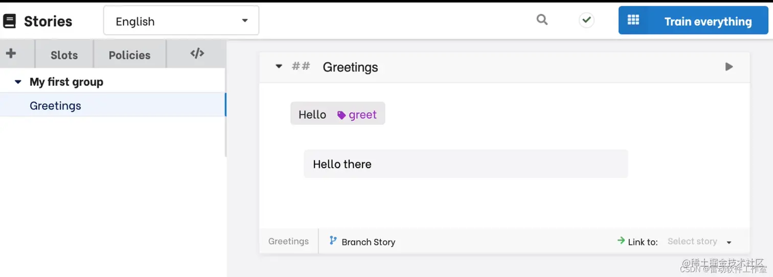773x277 pixels.
Task: Click the grid icon on Train button
Action: [633, 20]
